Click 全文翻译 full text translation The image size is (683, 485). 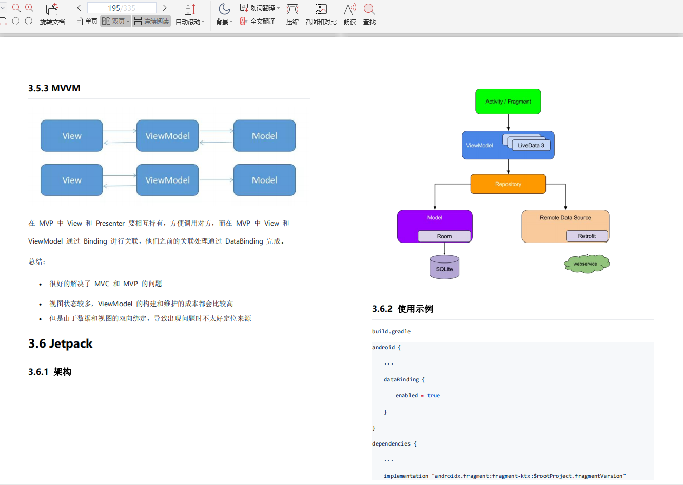pyautogui.click(x=258, y=21)
